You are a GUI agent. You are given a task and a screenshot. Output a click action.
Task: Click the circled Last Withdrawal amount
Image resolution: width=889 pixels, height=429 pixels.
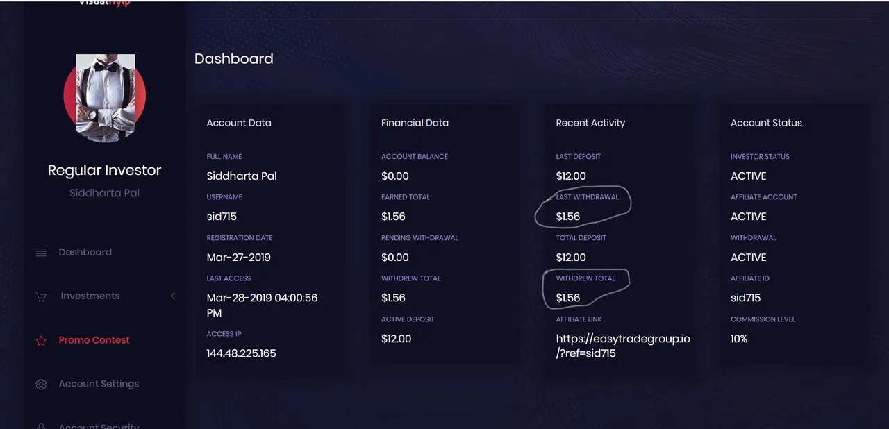[x=568, y=217]
